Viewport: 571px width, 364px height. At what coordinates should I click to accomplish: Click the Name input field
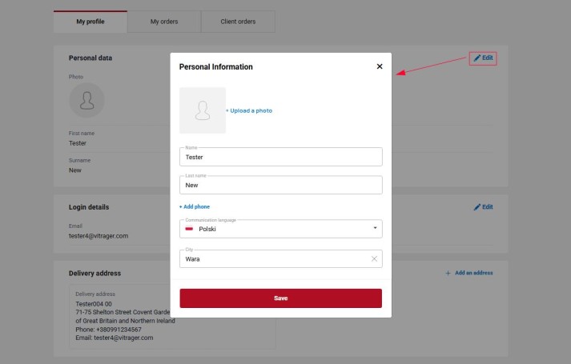pos(280,157)
